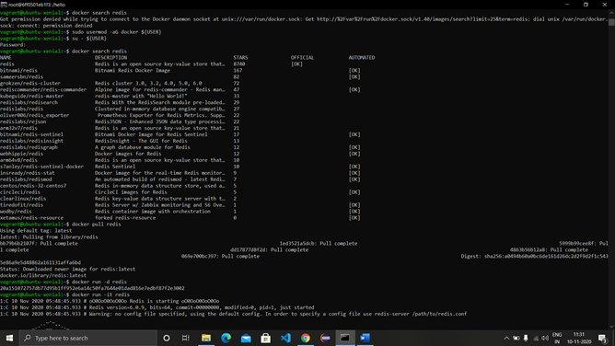This screenshot has height=346, width=615.
Task: Click 'kubeguide/redis-master' entry
Action: [x=32, y=96]
